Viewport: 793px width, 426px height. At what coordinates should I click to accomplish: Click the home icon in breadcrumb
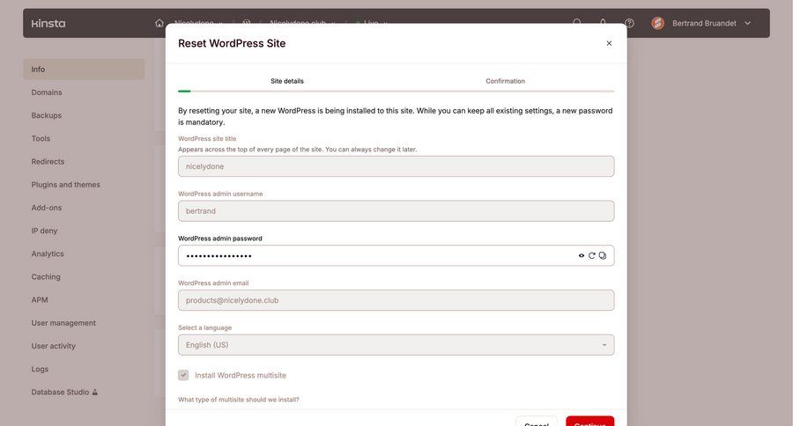tap(159, 23)
